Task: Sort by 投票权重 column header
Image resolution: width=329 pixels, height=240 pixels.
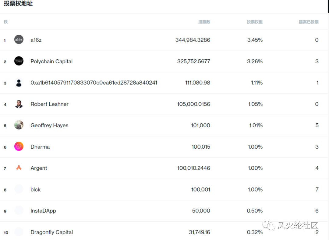Action: click(x=254, y=22)
